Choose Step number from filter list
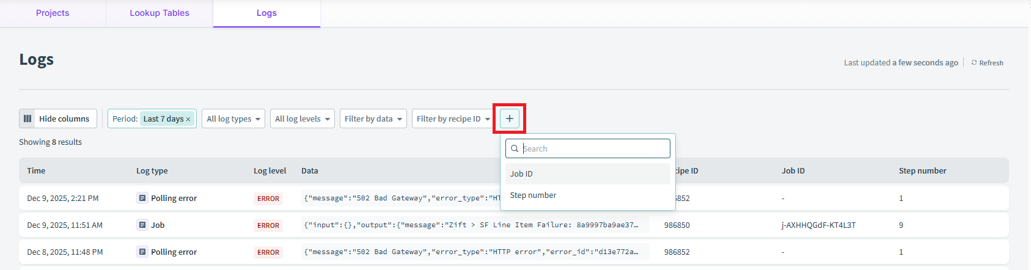This screenshot has height=270, width=1031. pyautogui.click(x=587, y=195)
